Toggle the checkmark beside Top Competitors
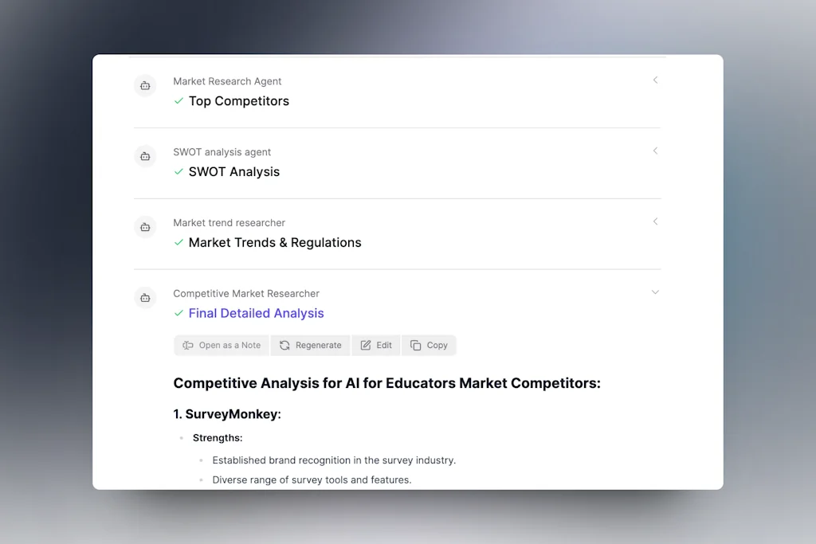 click(178, 101)
